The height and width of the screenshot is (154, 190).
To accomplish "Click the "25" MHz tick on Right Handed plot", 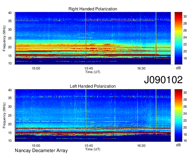I will 10,38.
